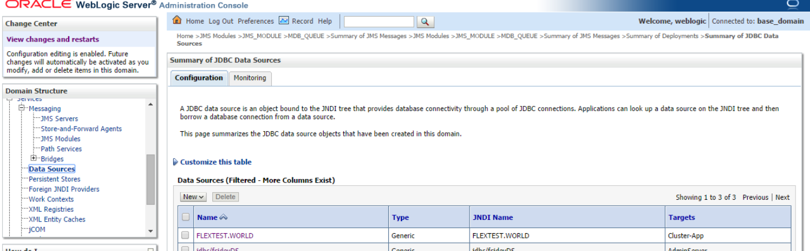Select Path Services in the tree
The width and height of the screenshot is (810, 251).
[x=61, y=149]
